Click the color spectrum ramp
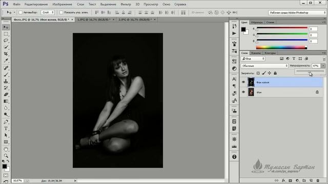 coord(281,48)
